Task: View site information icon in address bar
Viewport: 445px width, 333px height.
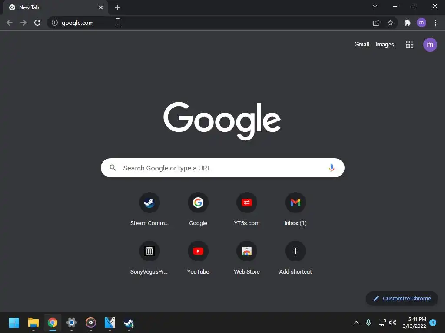Action: point(55,23)
